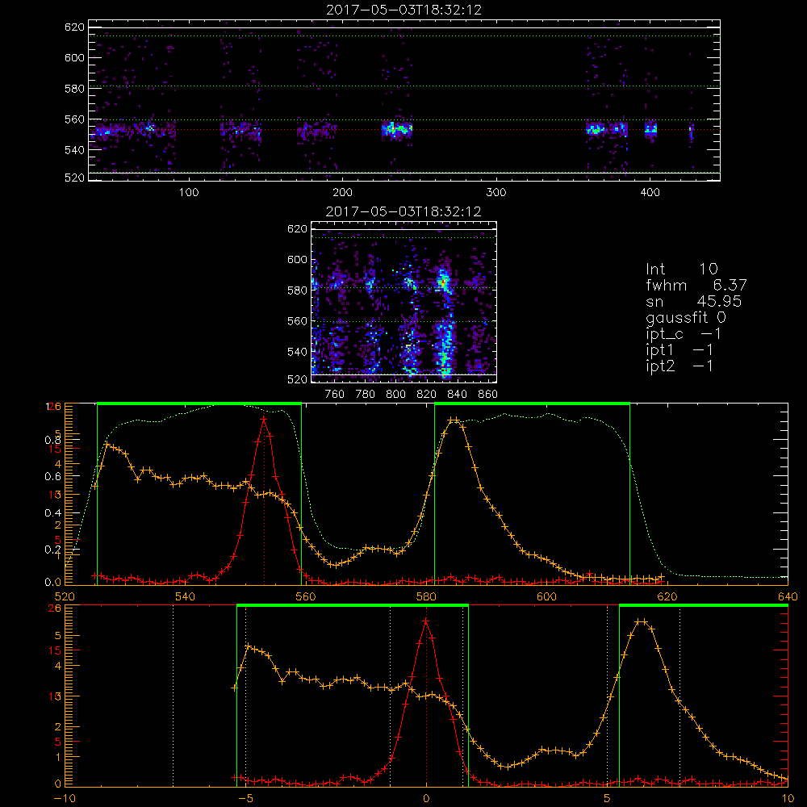Click the 'gaussfit 0' parameter line
Image resolution: width=807 pixels, height=807 pixels.
(x=686, y=317)
